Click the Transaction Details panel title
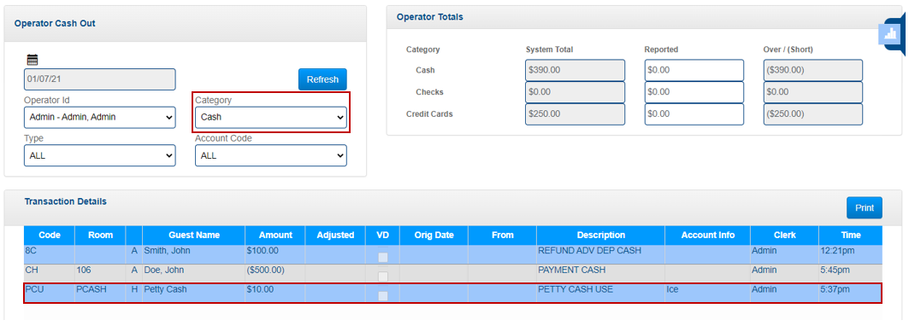 [66, 201]
